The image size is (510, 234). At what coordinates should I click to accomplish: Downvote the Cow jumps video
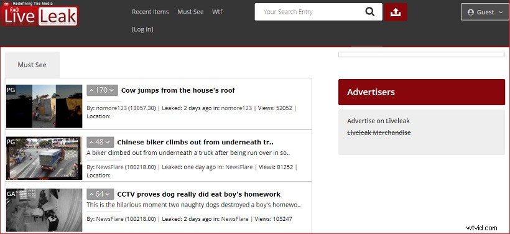click(111, 90)
